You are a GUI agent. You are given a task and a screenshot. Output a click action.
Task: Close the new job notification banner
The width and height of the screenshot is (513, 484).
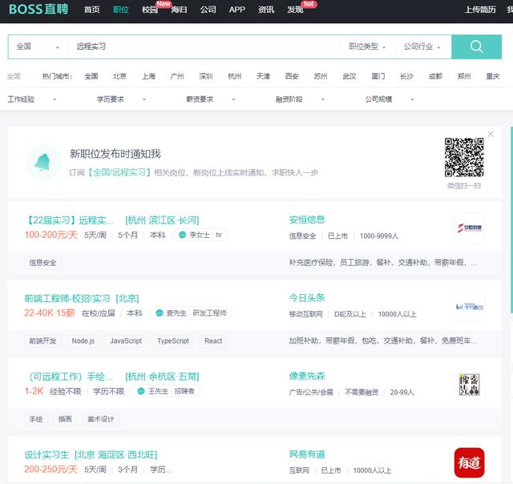491,134
